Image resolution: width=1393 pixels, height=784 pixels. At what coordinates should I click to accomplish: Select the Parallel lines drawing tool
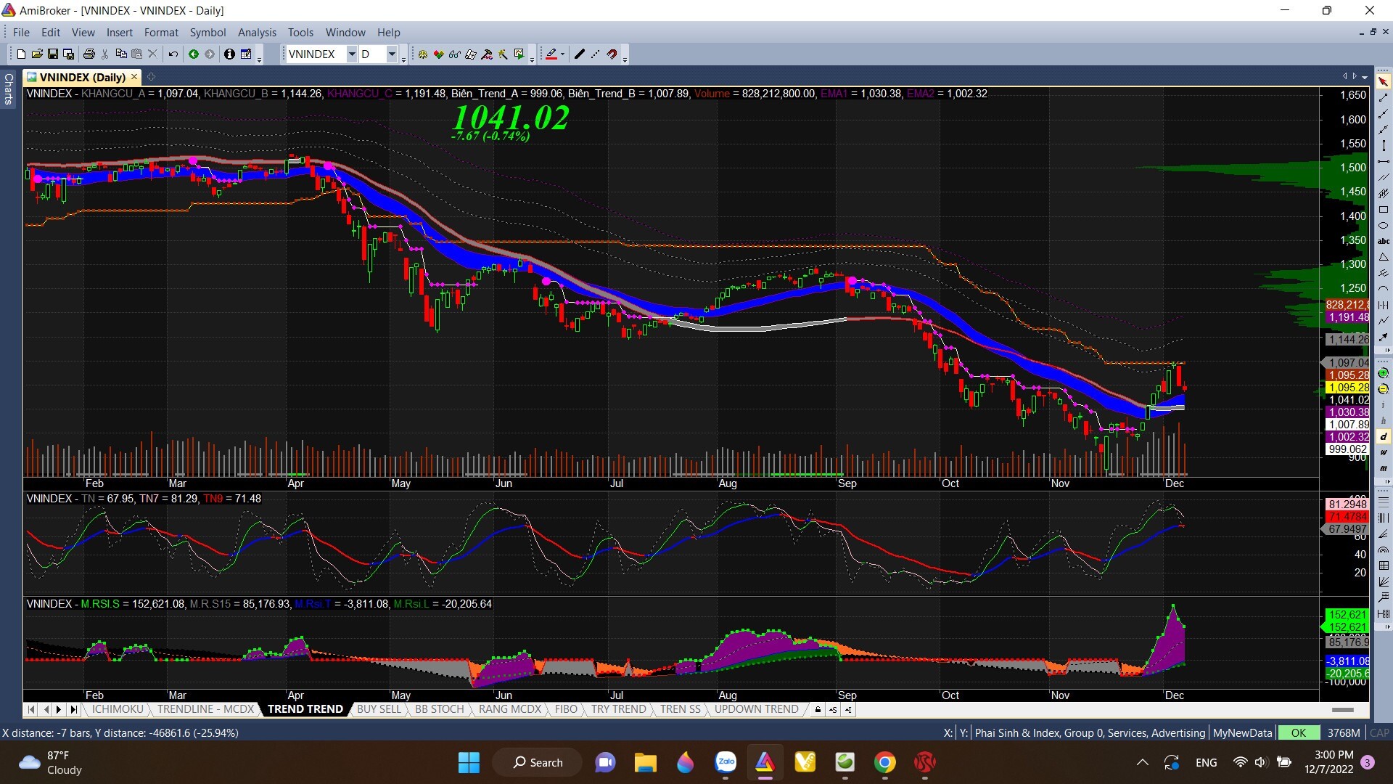1383,178
